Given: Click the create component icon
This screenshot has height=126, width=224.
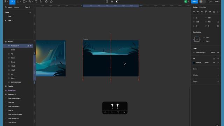Looking at the screenshot, I should [x=112, y=1].
